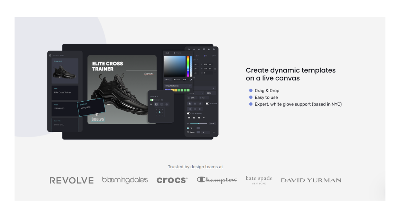Select the Title field in source feed

tap(65, 91)
